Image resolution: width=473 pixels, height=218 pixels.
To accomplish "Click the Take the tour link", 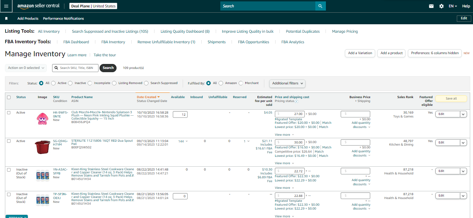I will (105, 55).
